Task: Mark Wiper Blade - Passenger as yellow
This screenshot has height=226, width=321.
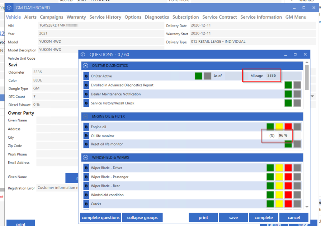Action: click(279, 177)
